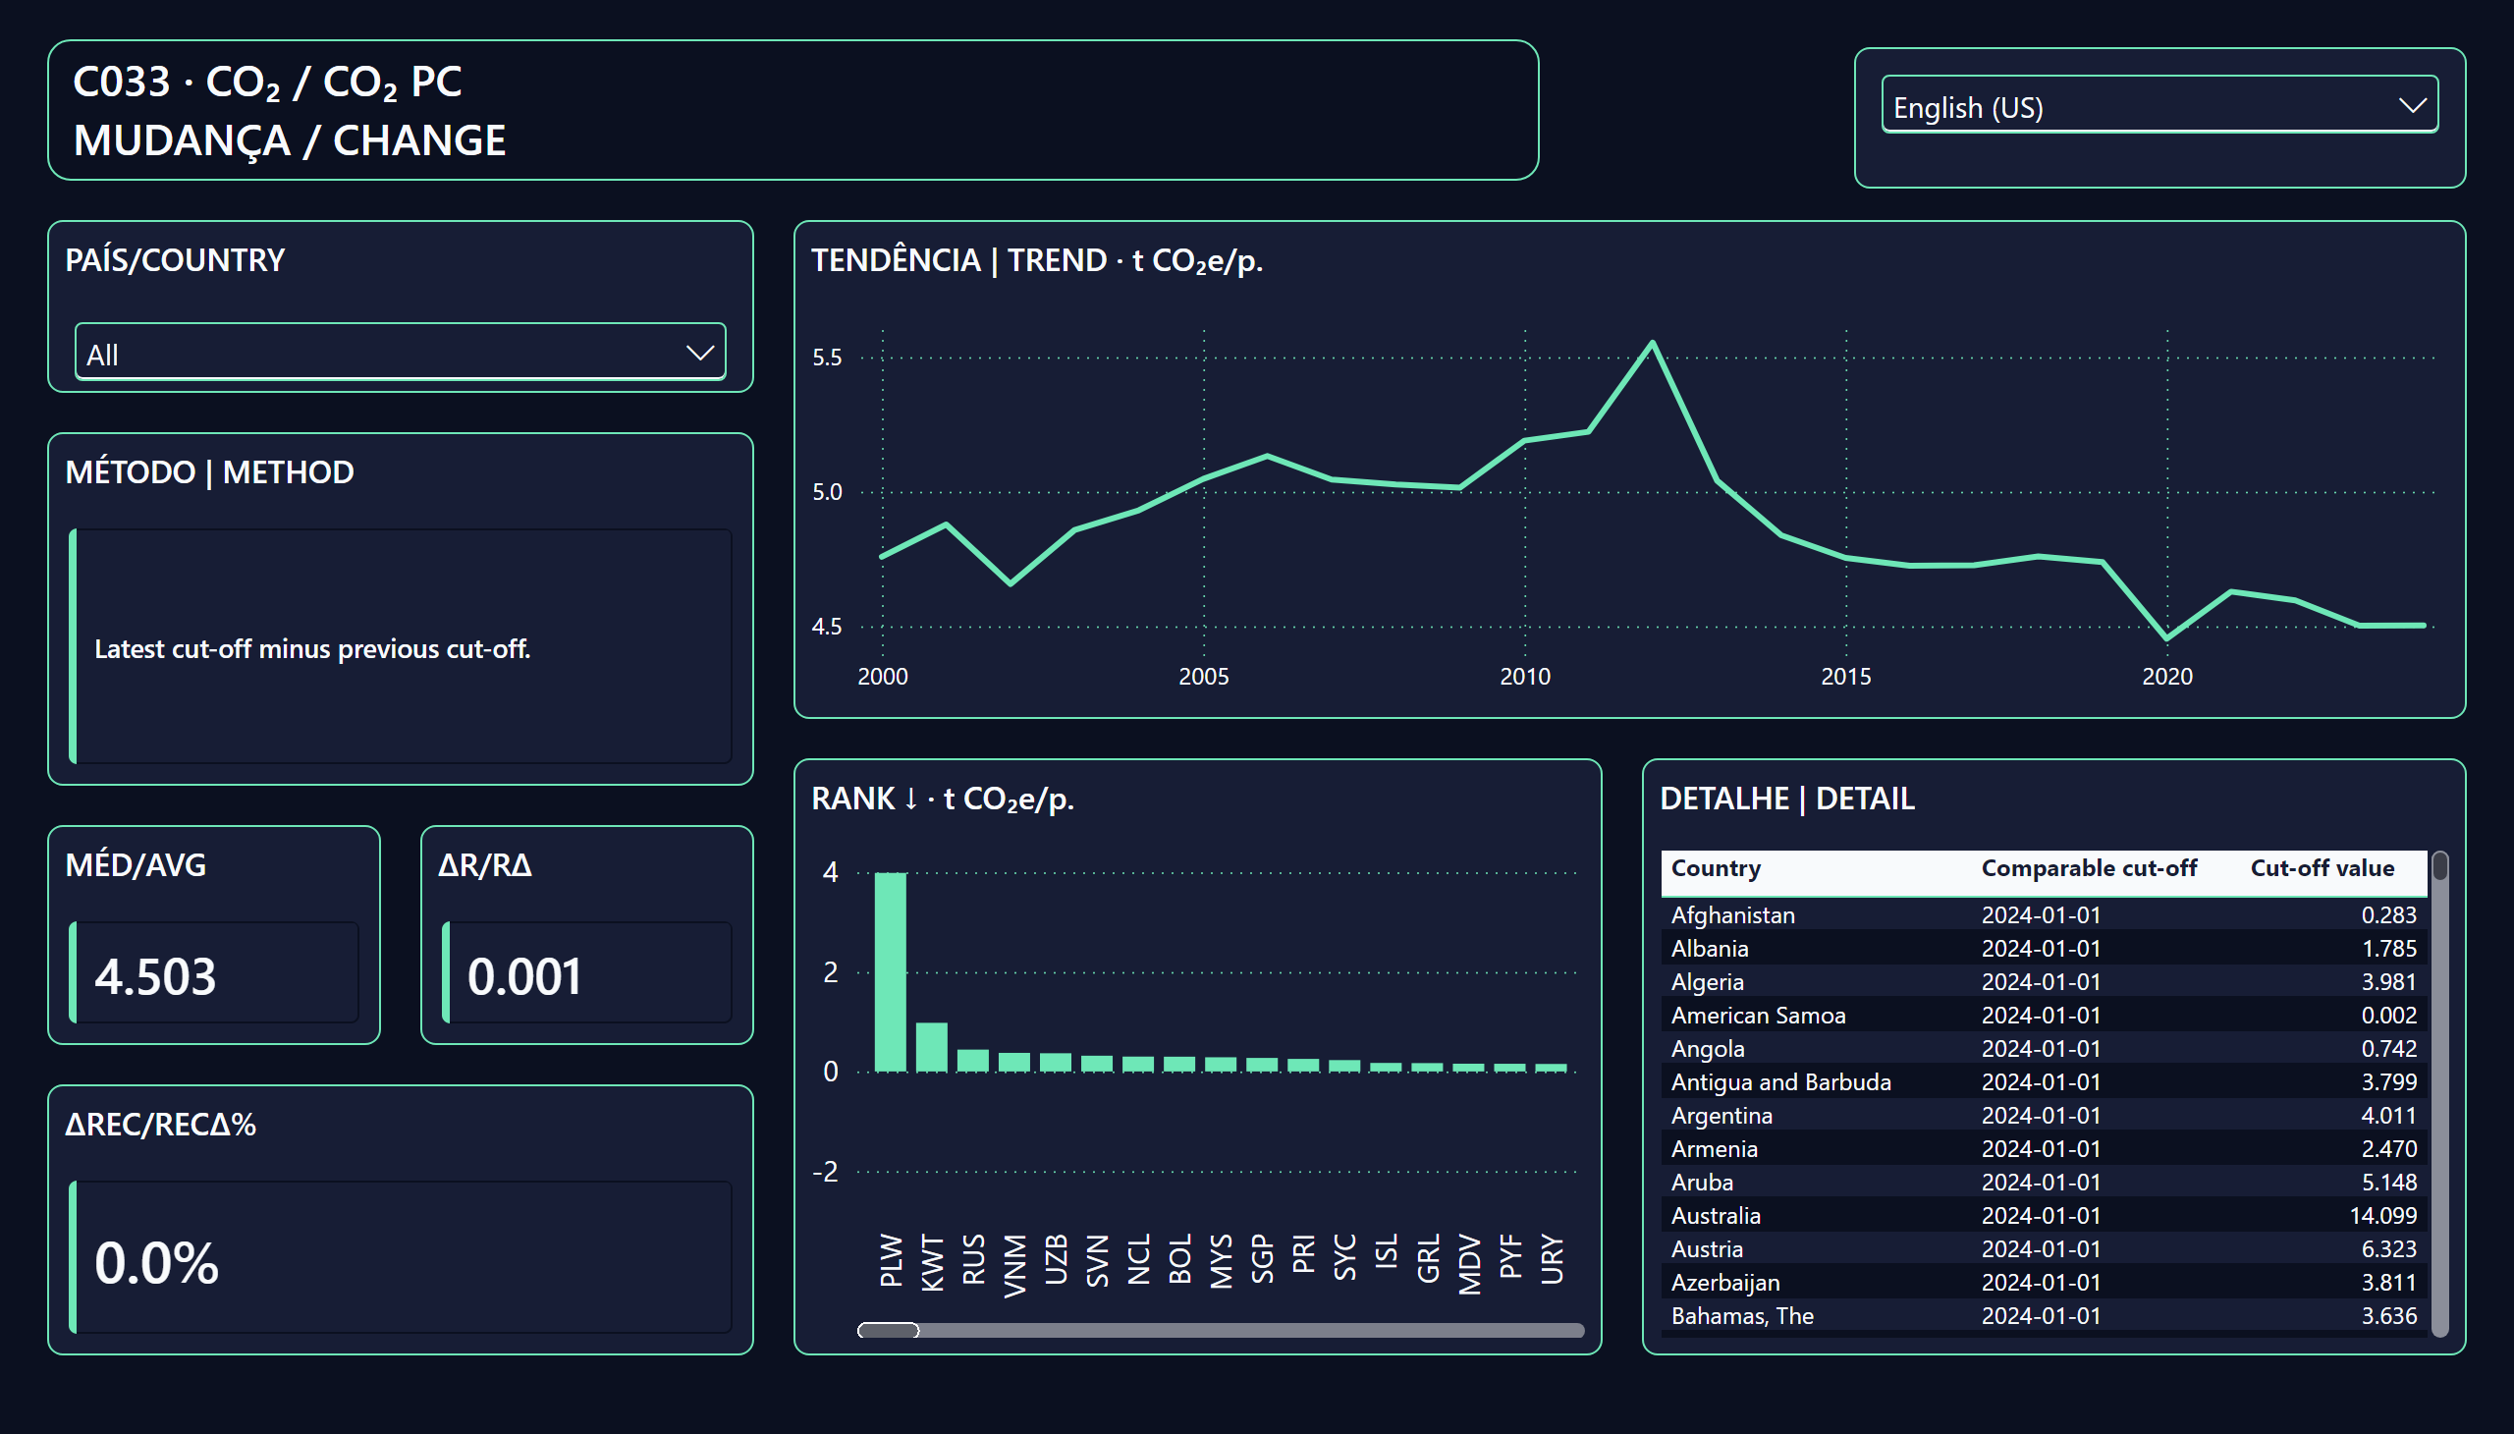
Task: Select the Australia row in the detail table
Action: [2044, 1215]
